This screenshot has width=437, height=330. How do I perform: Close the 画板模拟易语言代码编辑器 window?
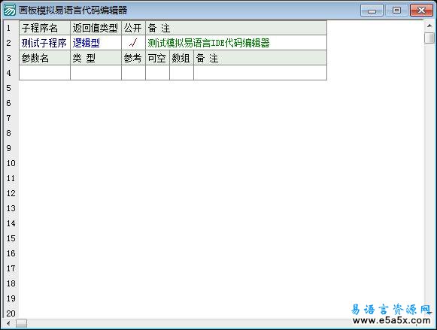[x=421, y=11]
